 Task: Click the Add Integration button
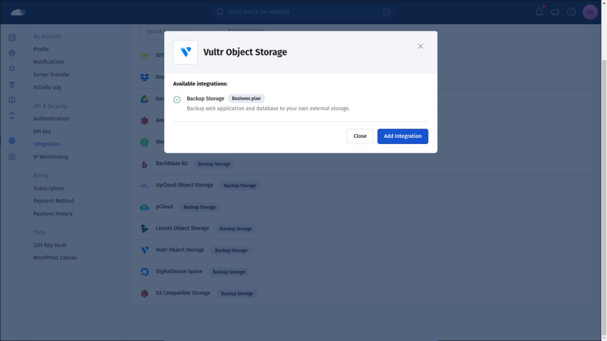pyautogui.click(x=402, y=136)
